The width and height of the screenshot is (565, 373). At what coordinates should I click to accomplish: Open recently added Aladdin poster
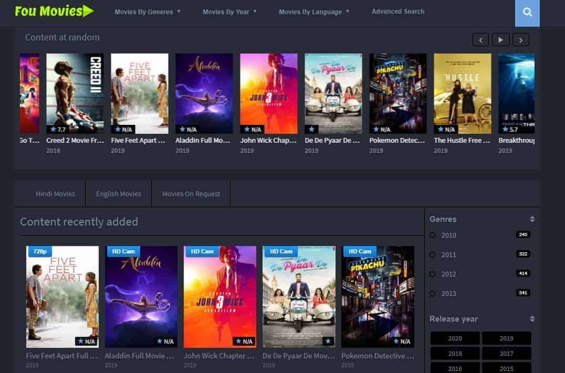coord(141,297)
